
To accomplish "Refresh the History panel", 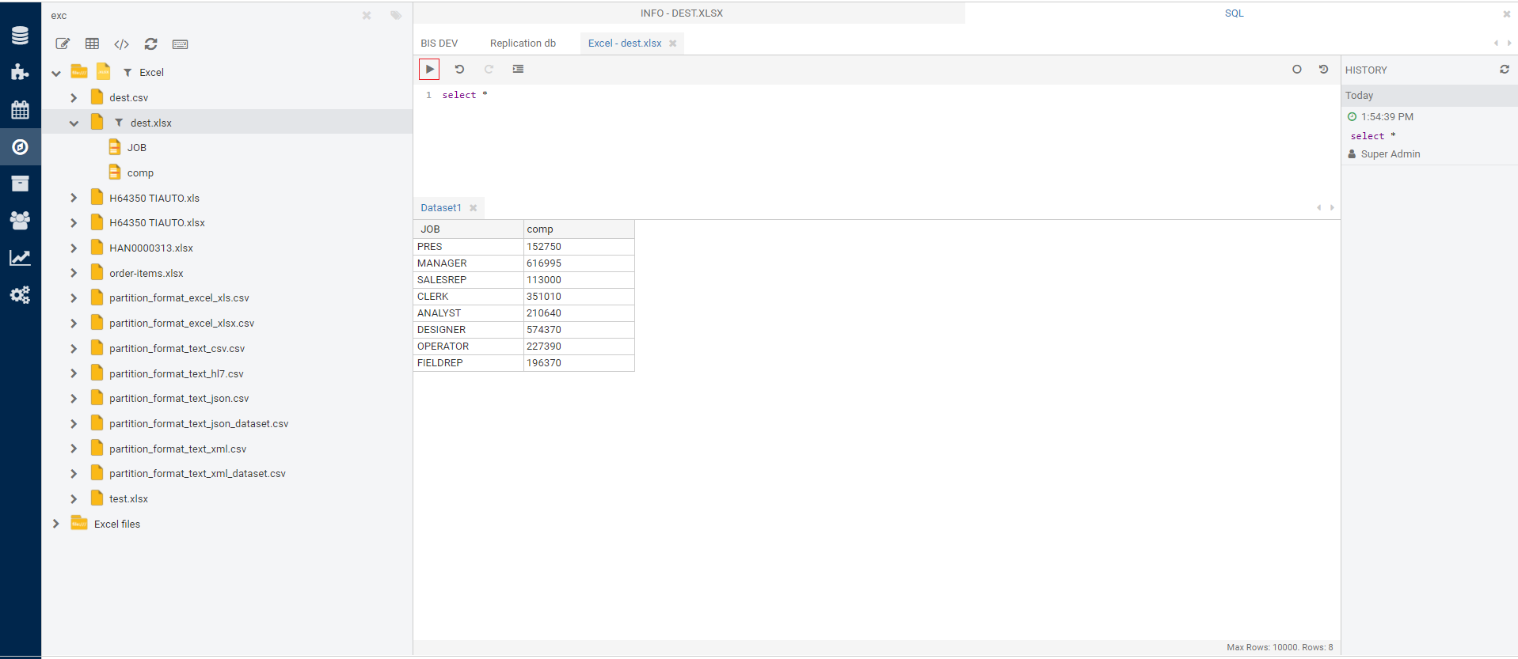I will pos(1504,70).
